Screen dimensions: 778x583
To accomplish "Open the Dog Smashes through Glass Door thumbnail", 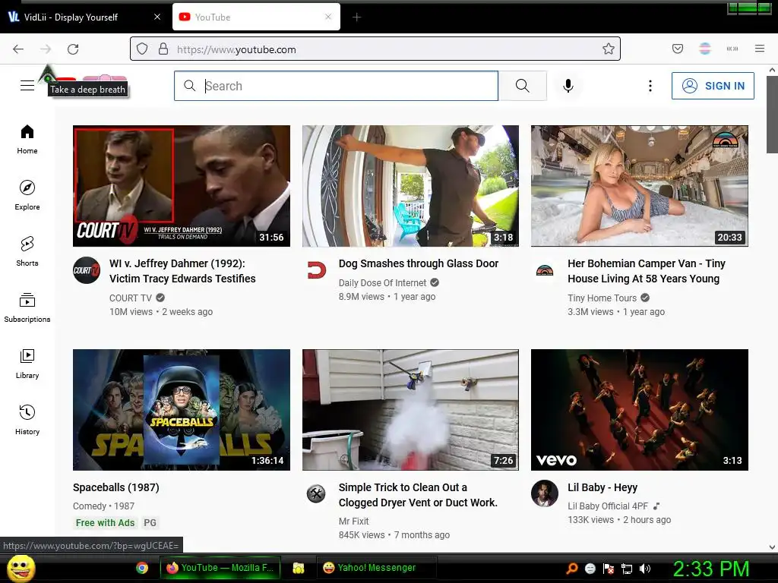I will coord(411,186).
